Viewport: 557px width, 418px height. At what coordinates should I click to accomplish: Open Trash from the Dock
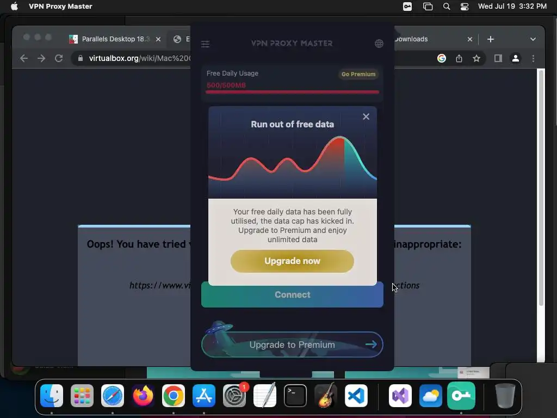[x=505, y=396]
